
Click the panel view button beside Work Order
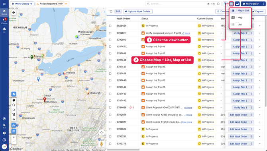237,4
